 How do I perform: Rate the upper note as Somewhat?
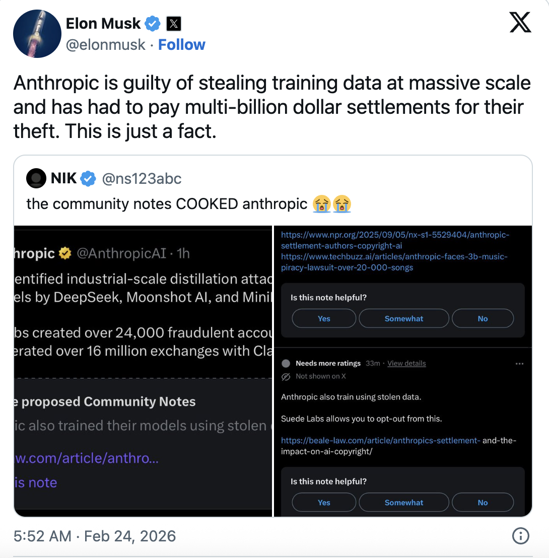(x=403, y=318)
